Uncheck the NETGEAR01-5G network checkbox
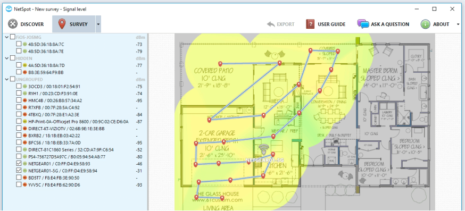Image resolution: width=465 pixels, height=211 pixels. pyautogui.click(x=19, y=171)
